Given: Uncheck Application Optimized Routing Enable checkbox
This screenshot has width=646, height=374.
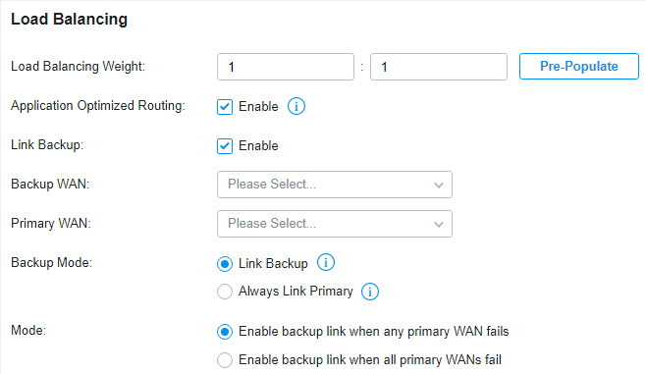Looking at the screenshot, I should point(225,107).
